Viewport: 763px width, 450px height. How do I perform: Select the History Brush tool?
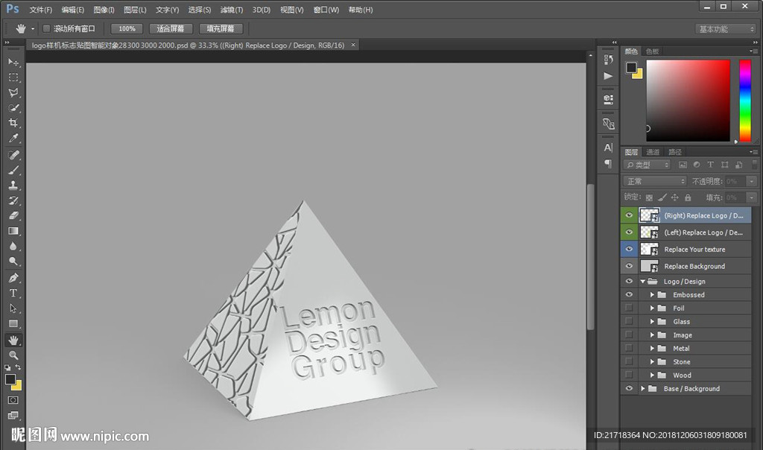point(13,200)
